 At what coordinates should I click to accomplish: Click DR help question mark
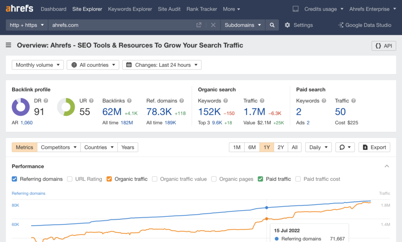point(46,101)
